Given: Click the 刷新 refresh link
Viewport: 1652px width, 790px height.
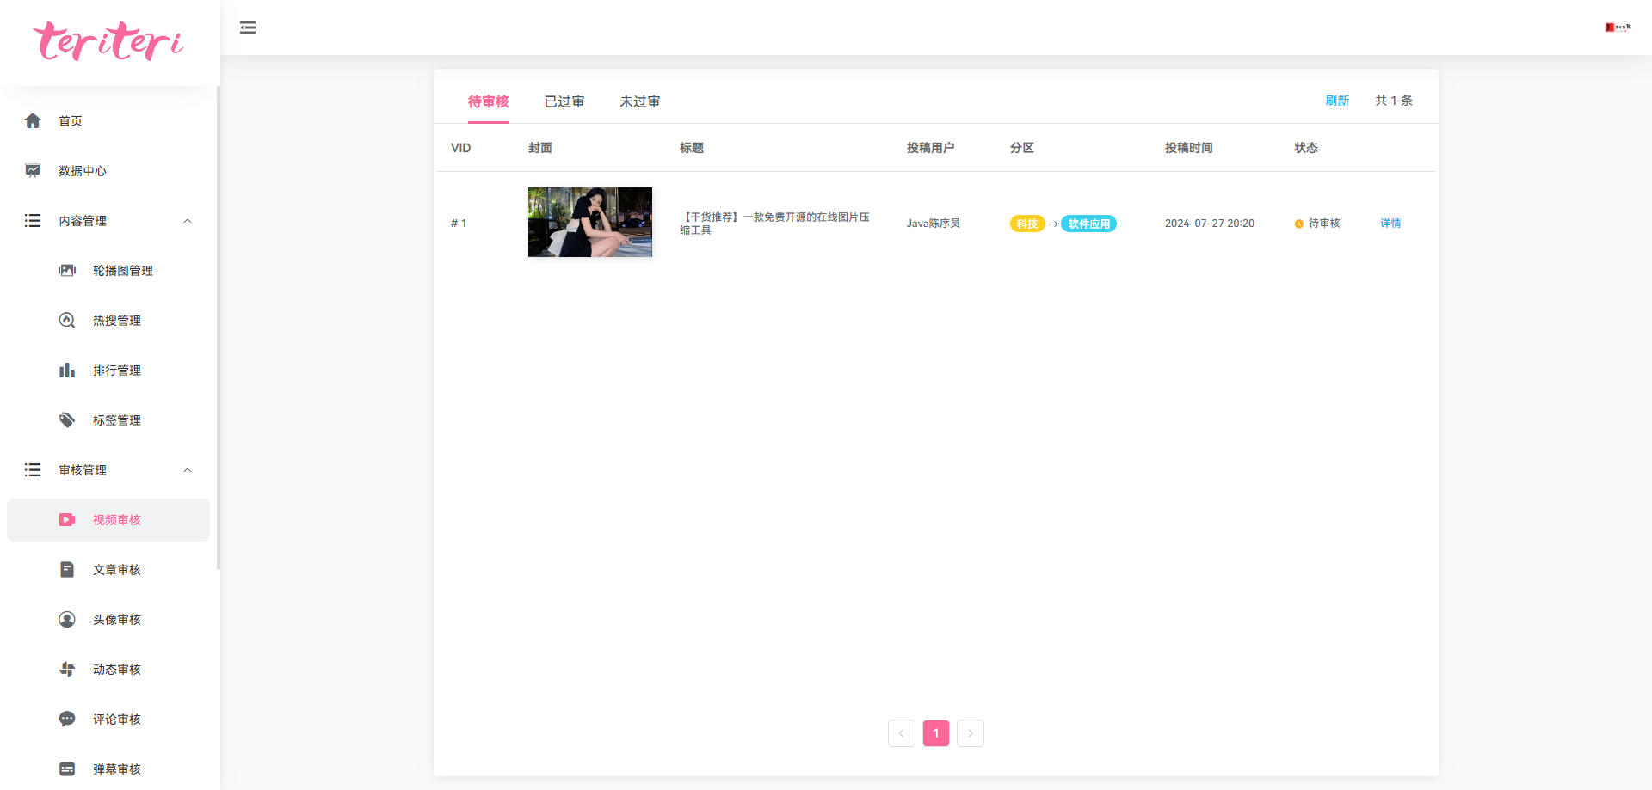Looking at the screenshot, I should tap(1337, 101).
